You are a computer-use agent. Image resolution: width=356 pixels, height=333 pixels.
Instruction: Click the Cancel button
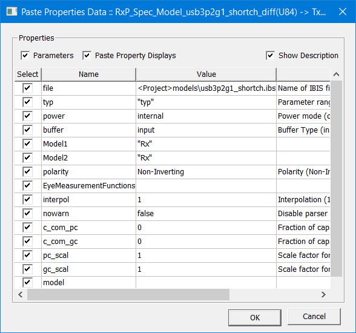314,317
